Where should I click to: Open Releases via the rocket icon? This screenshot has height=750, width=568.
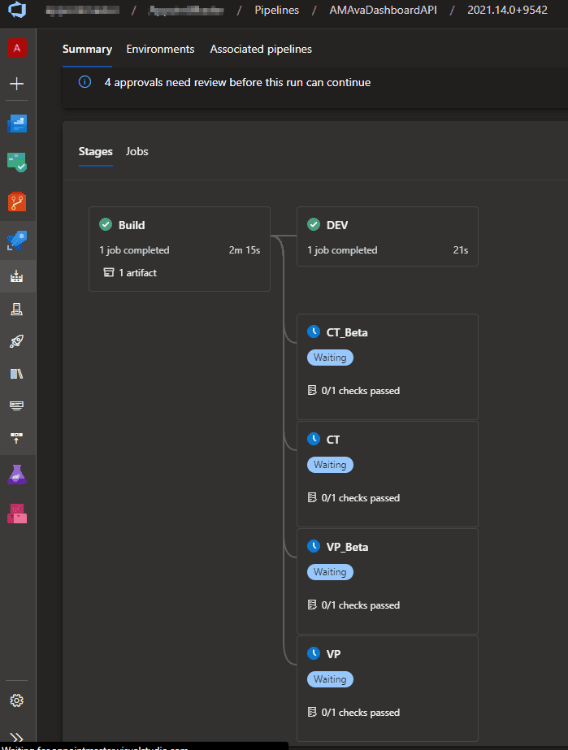[x=17, y=341]
